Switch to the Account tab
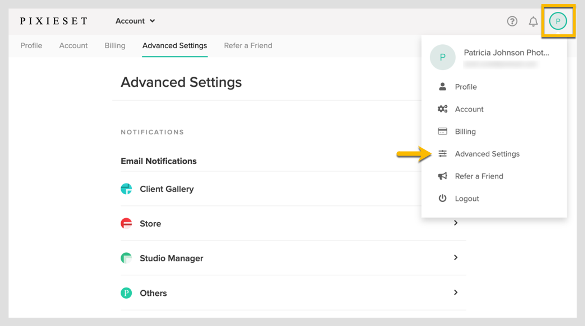Image resolution: width=585 pixels, height=326 pixels. click(x=73, y=46)
